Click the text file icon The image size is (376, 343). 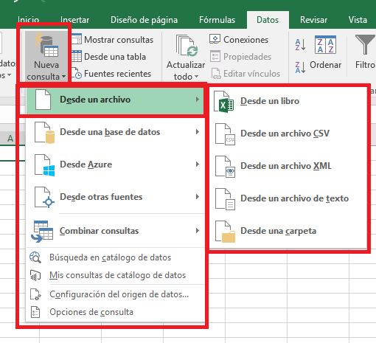pos(225,199)
